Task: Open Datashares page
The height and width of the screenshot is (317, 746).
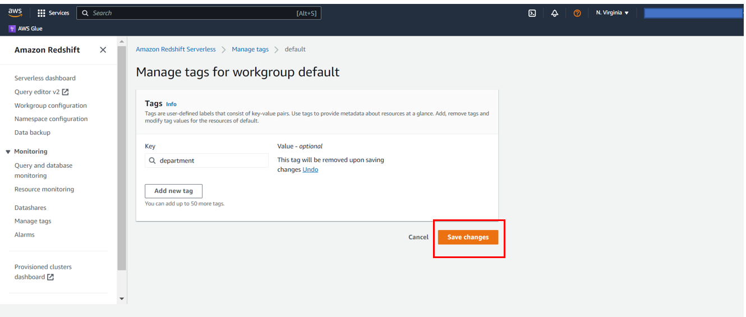Action: (30, 208)
